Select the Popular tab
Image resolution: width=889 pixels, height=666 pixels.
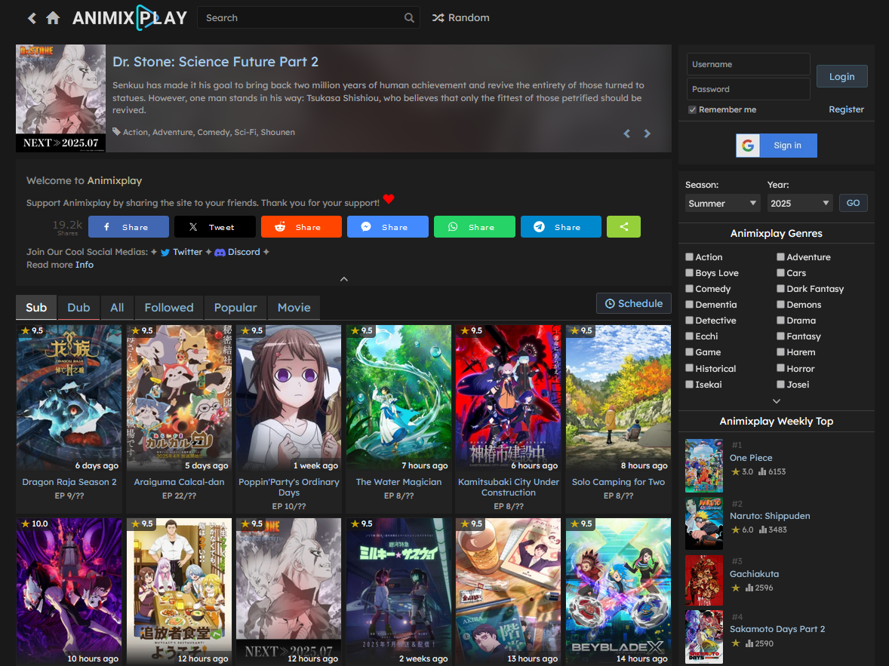click(x=235, y=308)
